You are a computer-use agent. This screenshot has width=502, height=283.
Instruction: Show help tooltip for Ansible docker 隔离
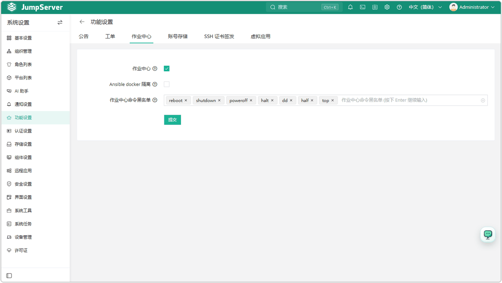pos(155,84)
